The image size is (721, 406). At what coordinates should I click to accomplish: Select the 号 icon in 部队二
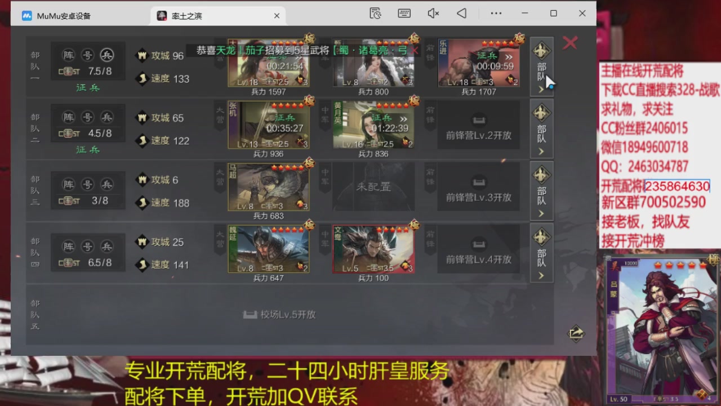tap(87, 117)
